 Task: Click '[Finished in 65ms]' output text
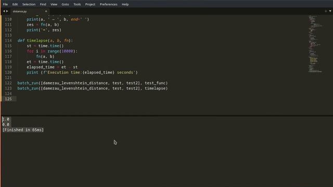(23, 130)
